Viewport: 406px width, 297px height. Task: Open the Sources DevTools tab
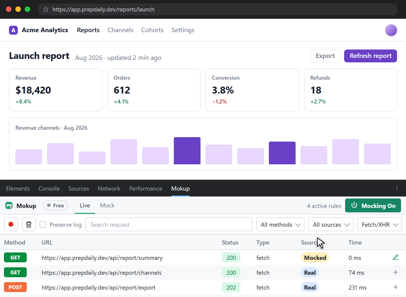point(79,189)
